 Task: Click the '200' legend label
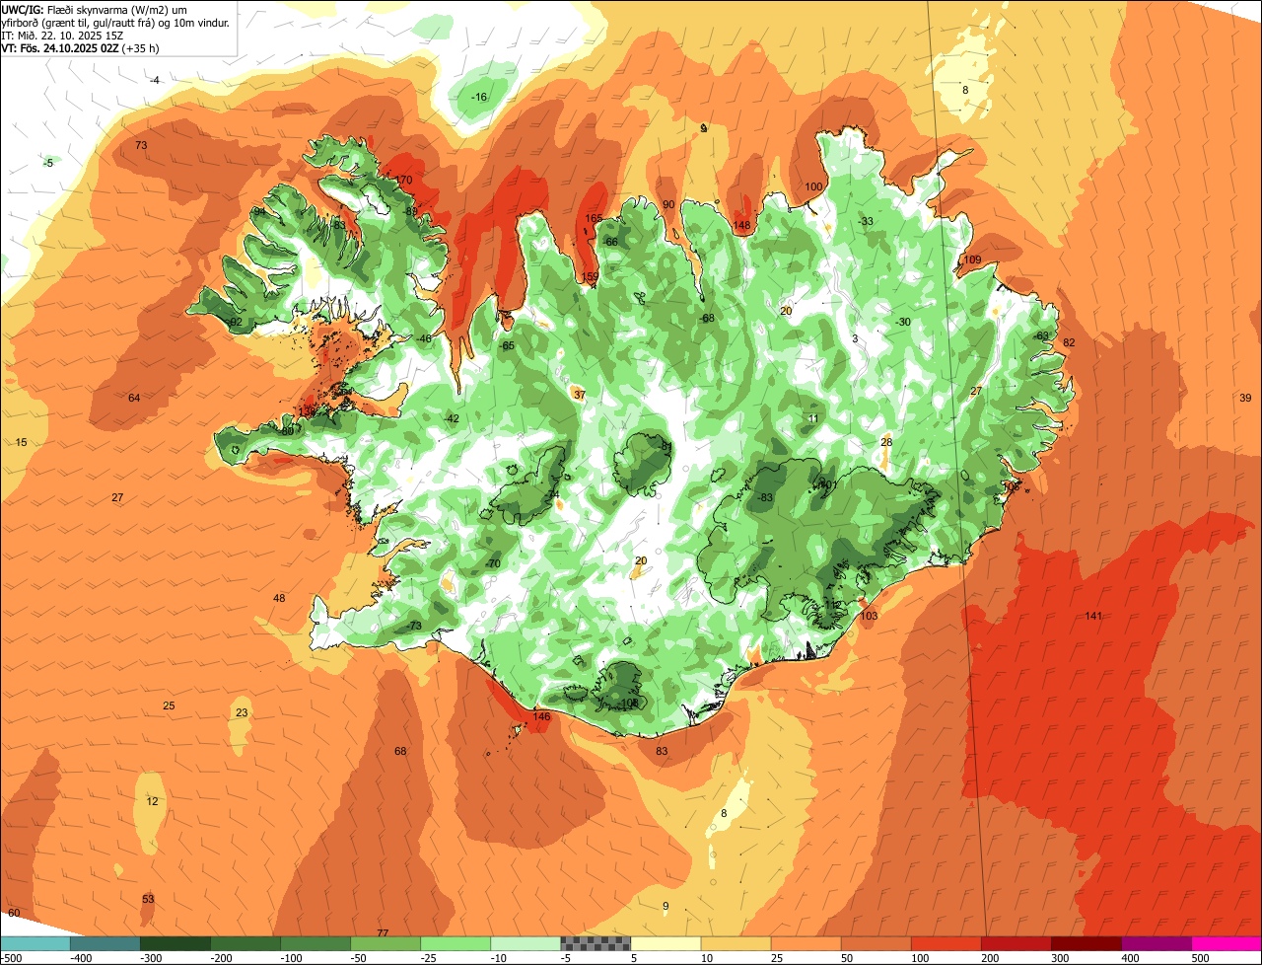pos(991,958)
